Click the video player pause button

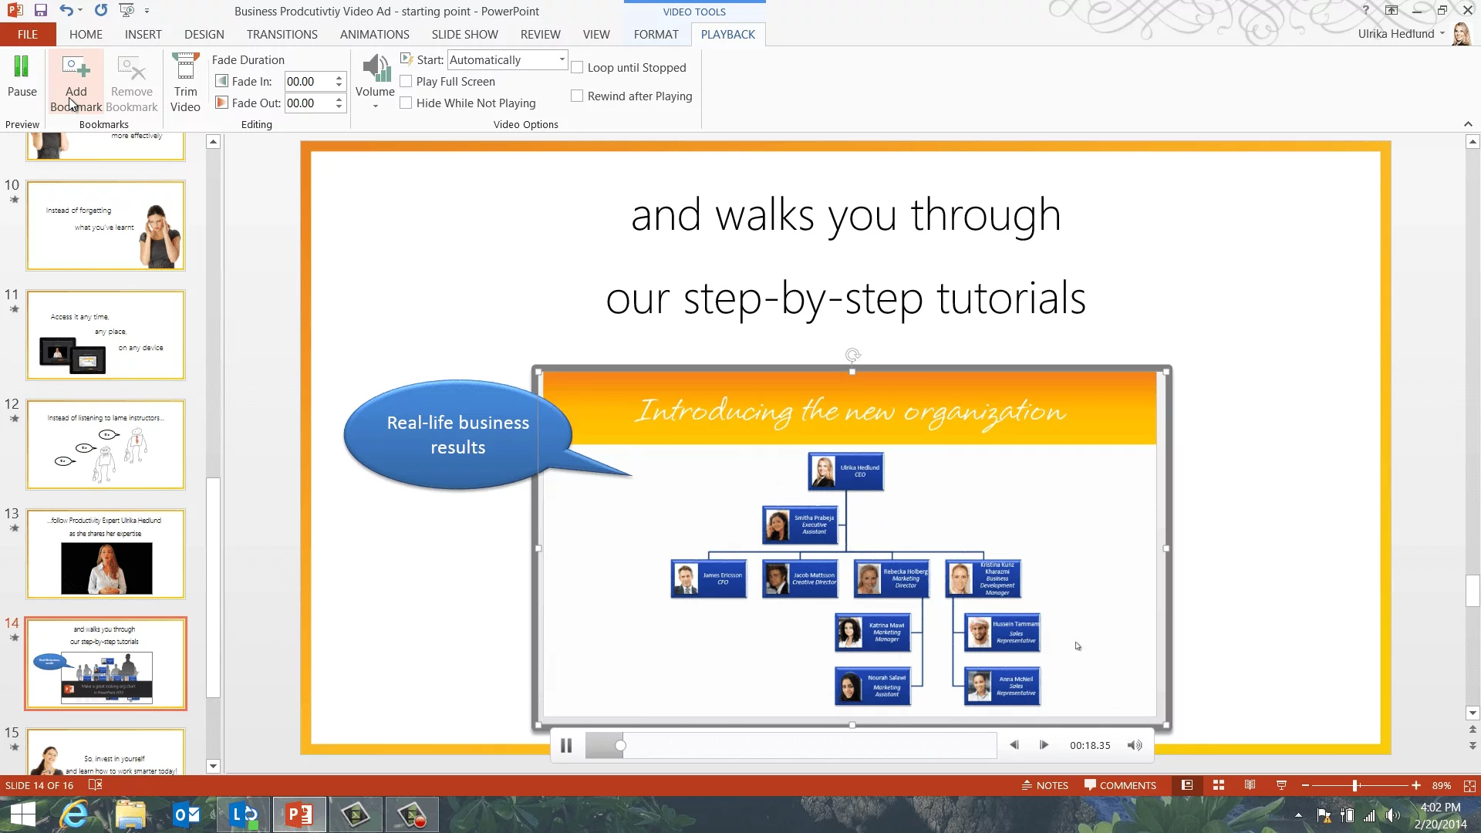pos(566,745)
